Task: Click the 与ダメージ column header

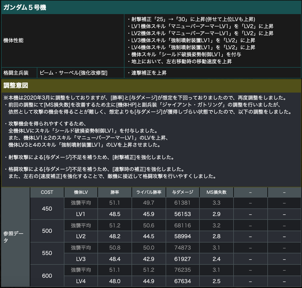Action: tap(183, 192)
